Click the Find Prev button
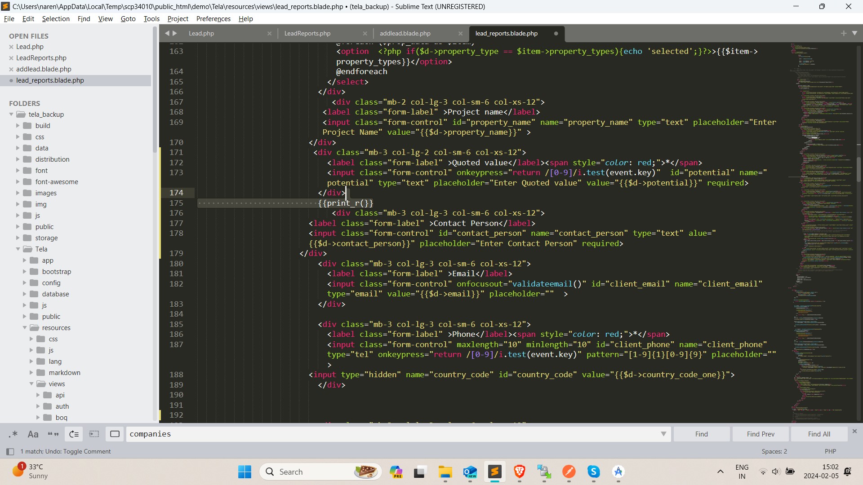This screenshot has width=863, height=485. coord(761,434)
